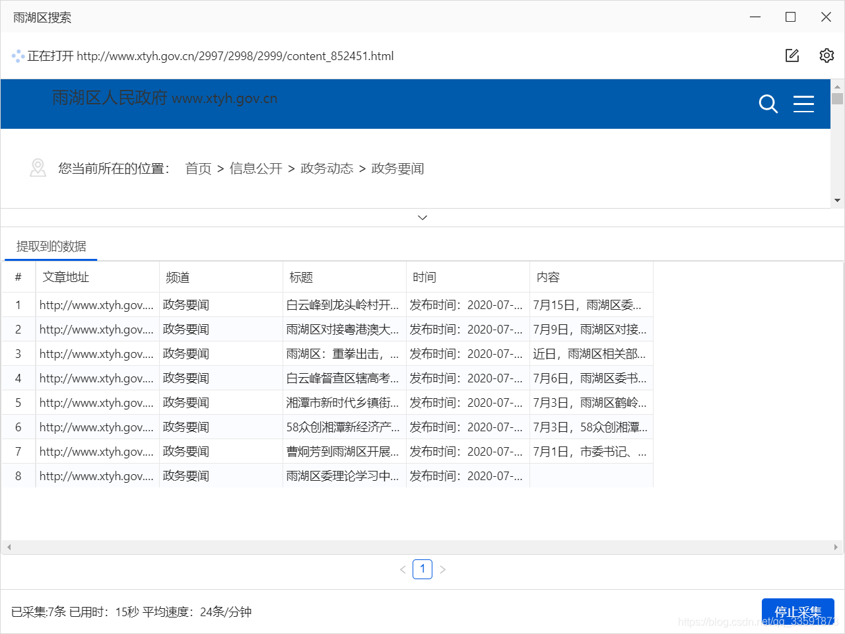Image resolution: width=845 pixels, height=634 pixels.
Task: Click the 首页 breadcrumb link
Action: pos(198,168)
